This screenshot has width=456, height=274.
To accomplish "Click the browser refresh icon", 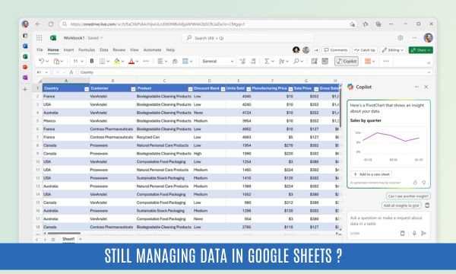I will [x=51, y=24].
